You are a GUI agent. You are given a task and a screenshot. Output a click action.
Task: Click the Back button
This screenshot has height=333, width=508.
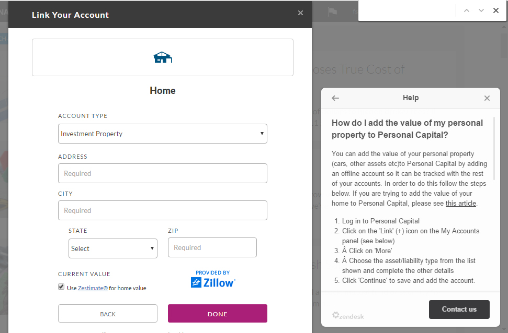(108, 313)
